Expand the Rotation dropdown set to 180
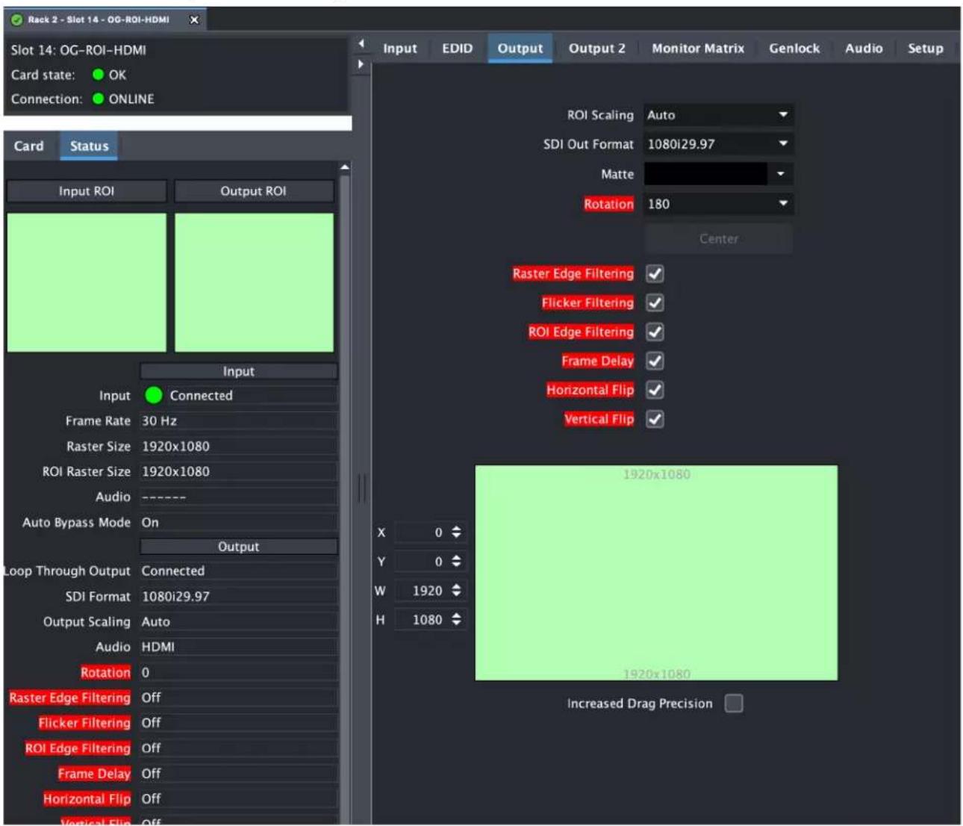The image size is (963, 826). pos(718,204)
